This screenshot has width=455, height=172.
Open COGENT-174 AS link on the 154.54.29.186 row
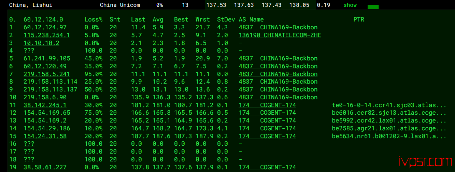tap(267, 128)
